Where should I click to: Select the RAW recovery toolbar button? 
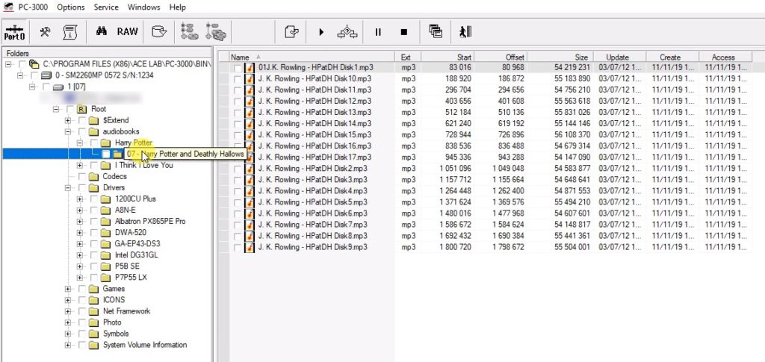pos(127,31)
